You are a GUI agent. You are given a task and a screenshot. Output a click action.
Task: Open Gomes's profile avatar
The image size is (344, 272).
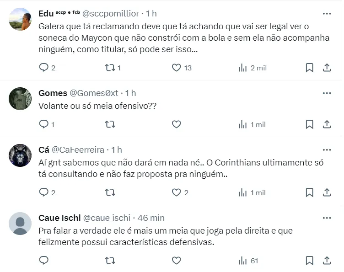pyautogui.click(x=20, y=99)
